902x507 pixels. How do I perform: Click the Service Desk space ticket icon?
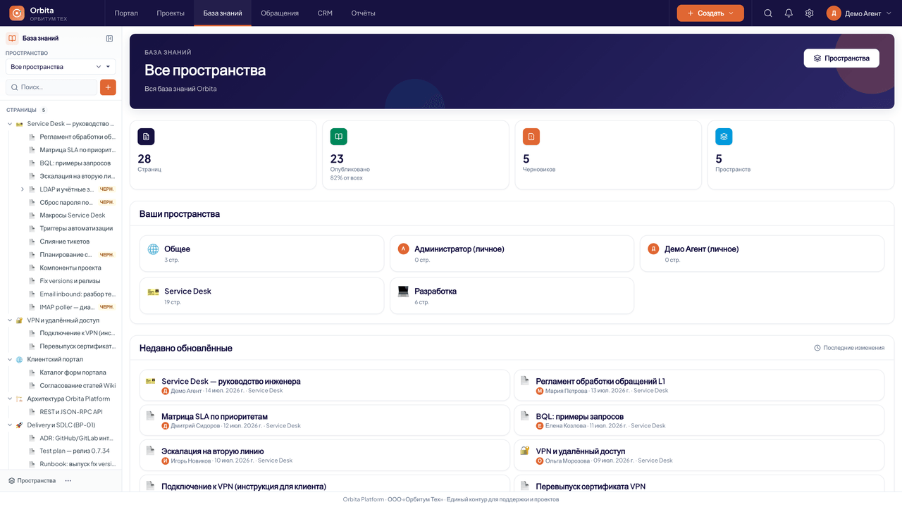153,292
